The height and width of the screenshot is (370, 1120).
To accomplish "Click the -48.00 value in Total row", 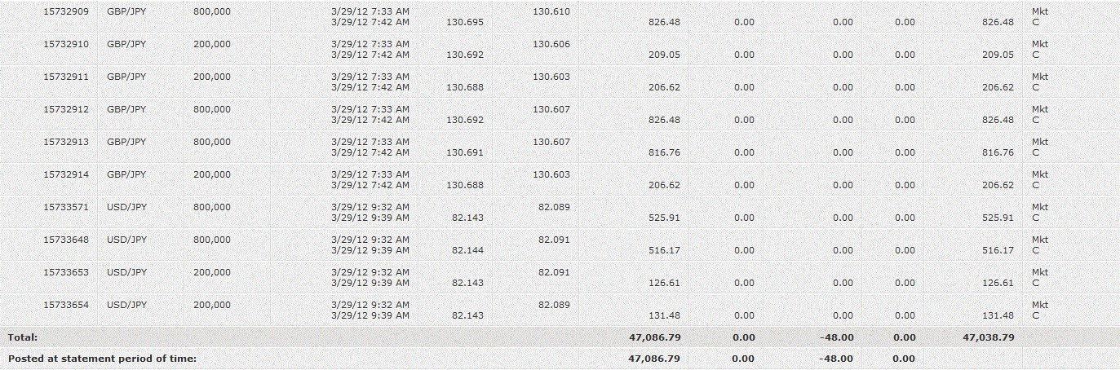I will pos(836,337).
